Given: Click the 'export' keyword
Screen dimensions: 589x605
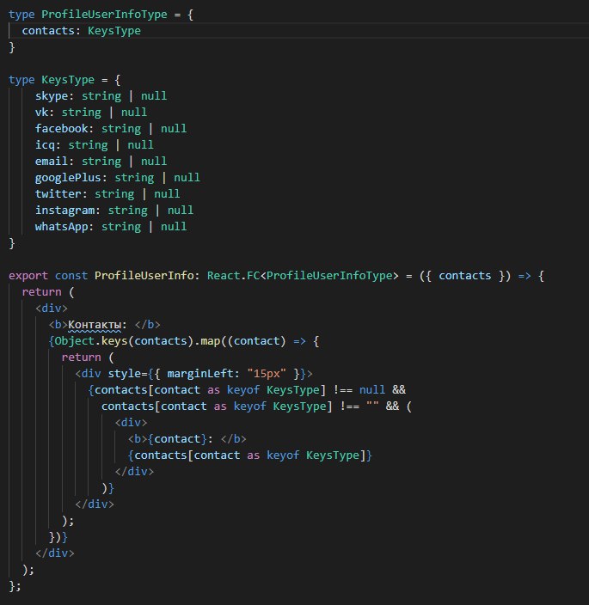Looking at the screenshot, I should click(28, 276).
